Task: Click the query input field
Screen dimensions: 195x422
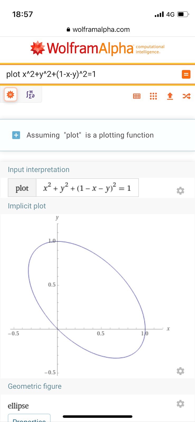Action: [x=90, y=74]
